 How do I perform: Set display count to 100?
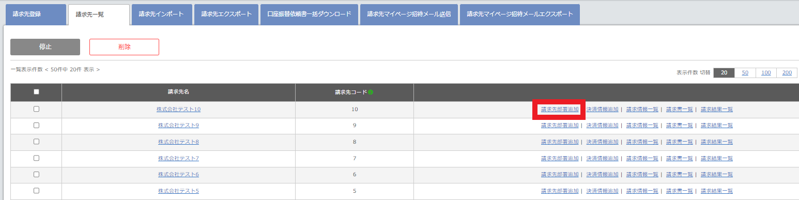coord(766,73)
